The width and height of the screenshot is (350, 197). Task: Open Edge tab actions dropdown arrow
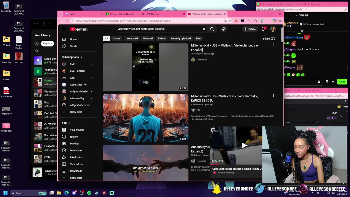tap(60, 14)
